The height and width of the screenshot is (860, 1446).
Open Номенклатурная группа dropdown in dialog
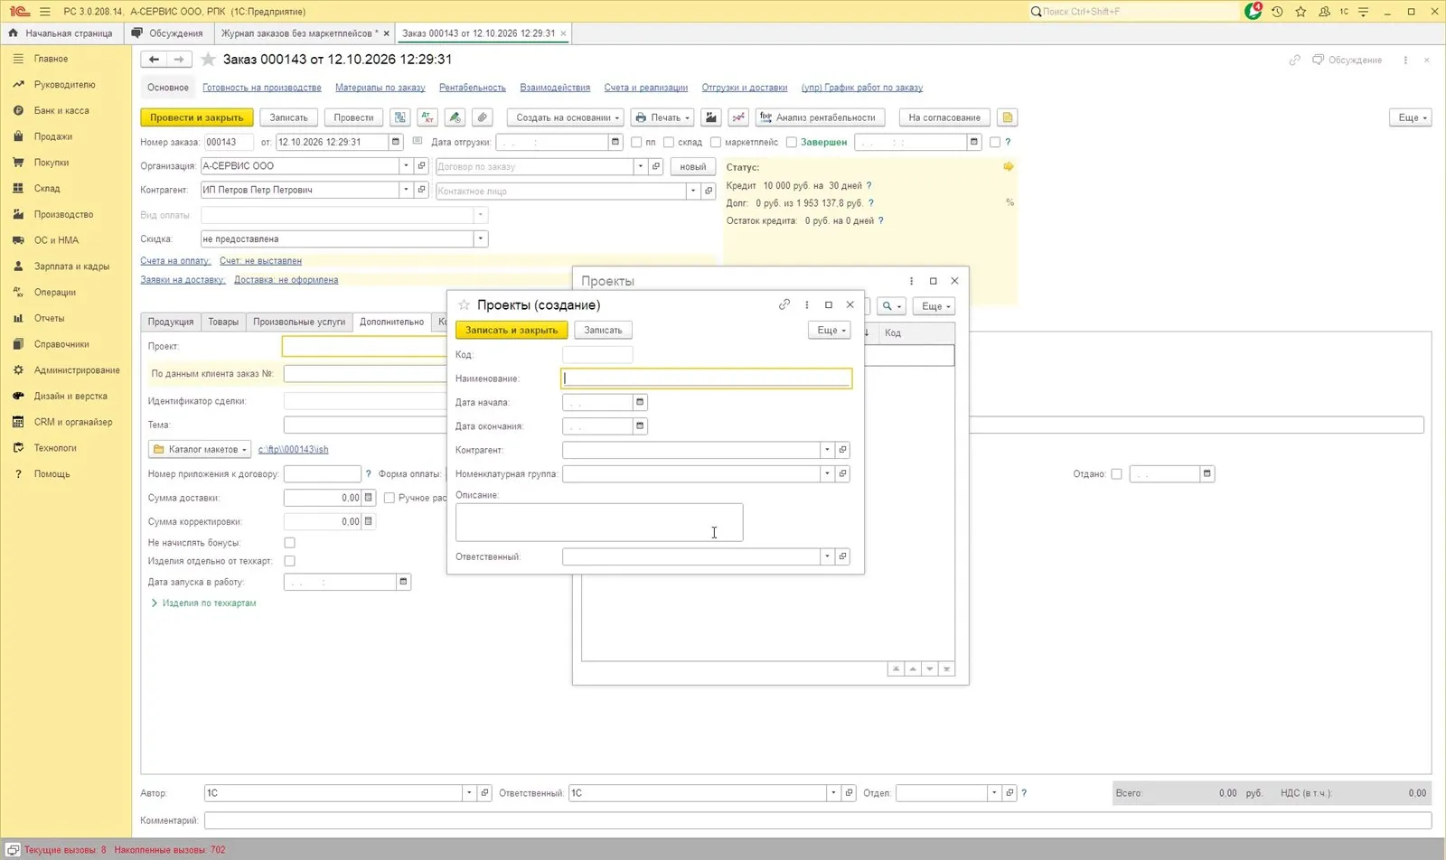point(827,473)
